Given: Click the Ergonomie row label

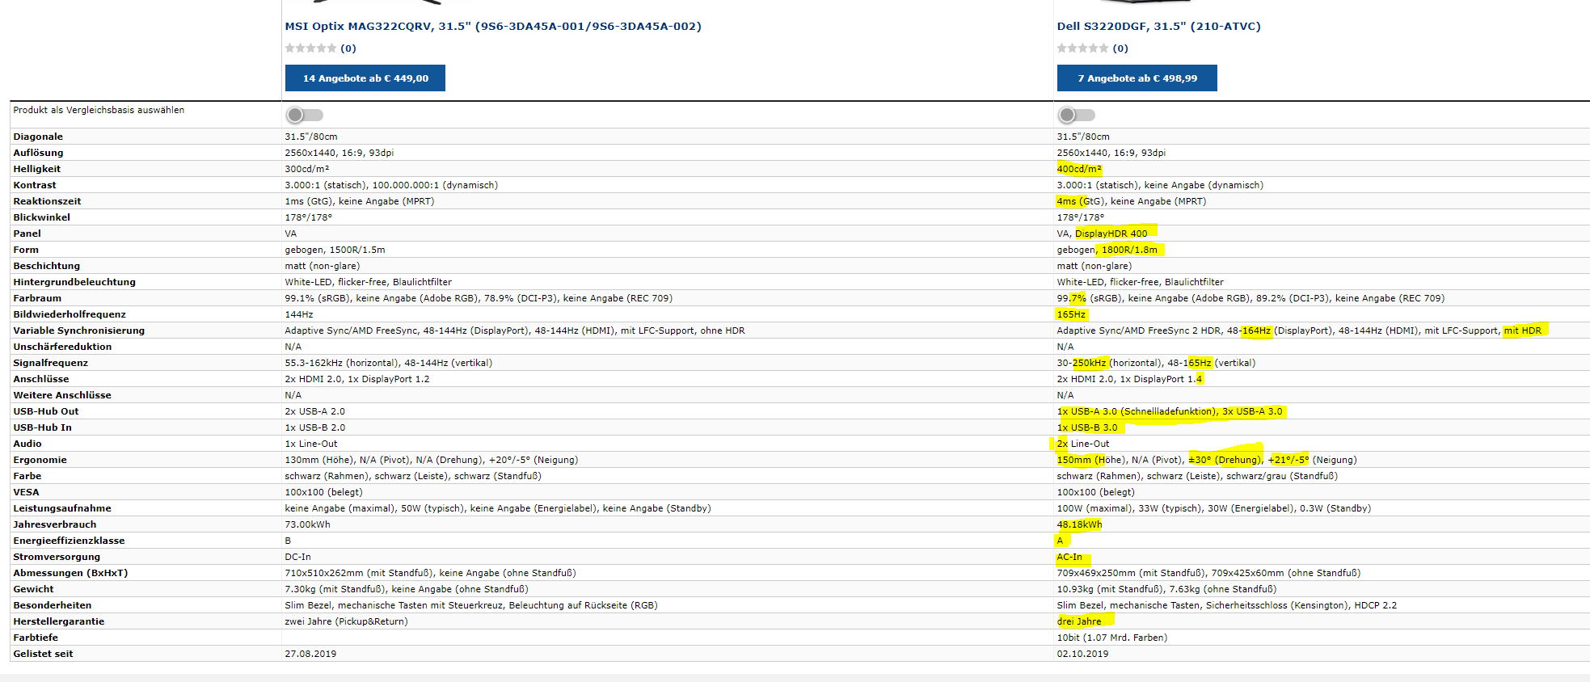Looking at the screenshot, I should 40,460.
